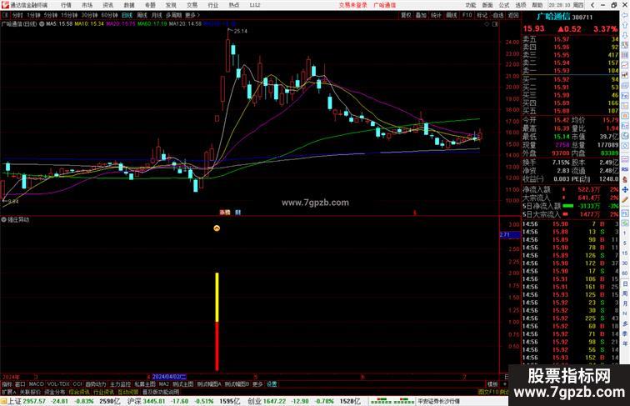Click the sidebar pencil drawing icon
The height and width of the screenshot is (406, 630).
625,199
